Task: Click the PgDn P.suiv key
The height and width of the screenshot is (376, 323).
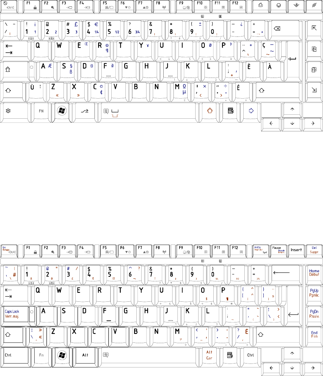Action: [314, 316]
